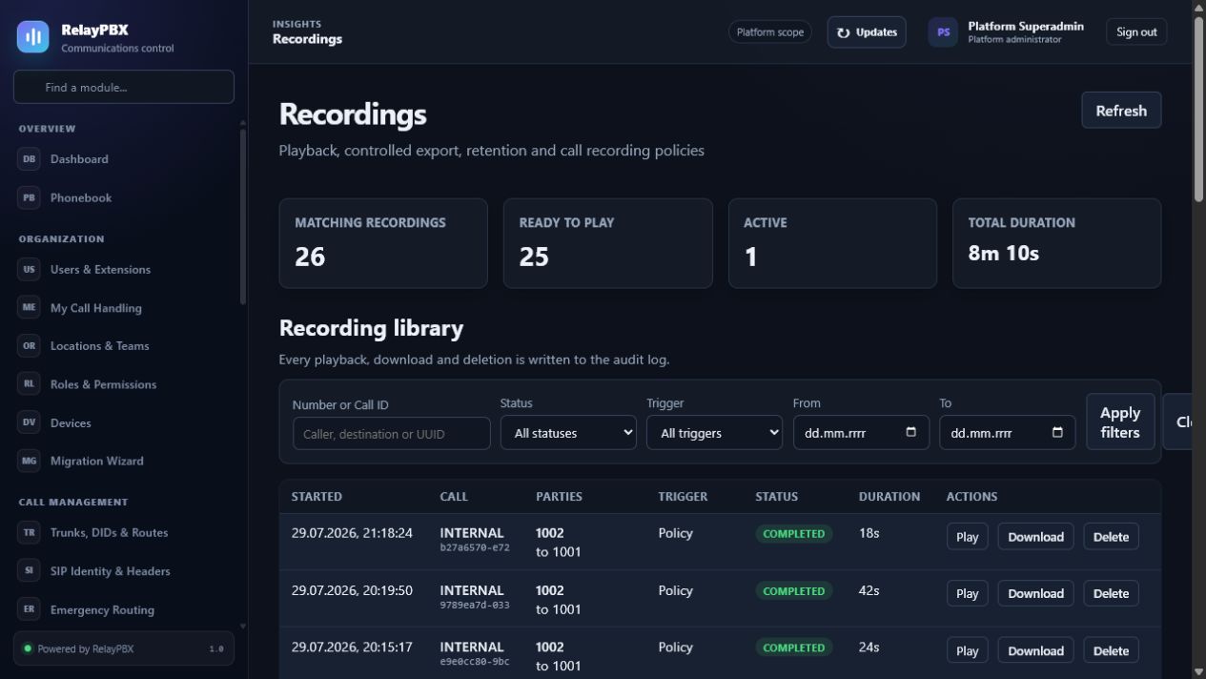This screenshot has height=679, width=1206.
Task: Apply filters to the recording library
Action: click(x=1120, y=422)
